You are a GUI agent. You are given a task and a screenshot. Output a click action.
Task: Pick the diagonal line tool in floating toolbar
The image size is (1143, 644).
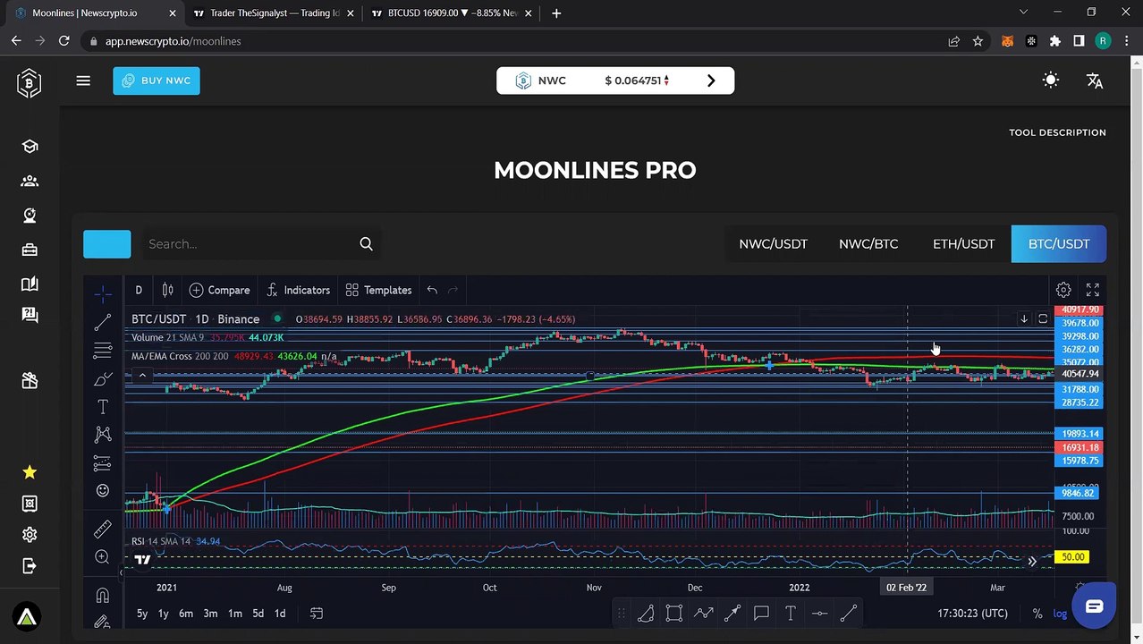[x=849, y=614]
